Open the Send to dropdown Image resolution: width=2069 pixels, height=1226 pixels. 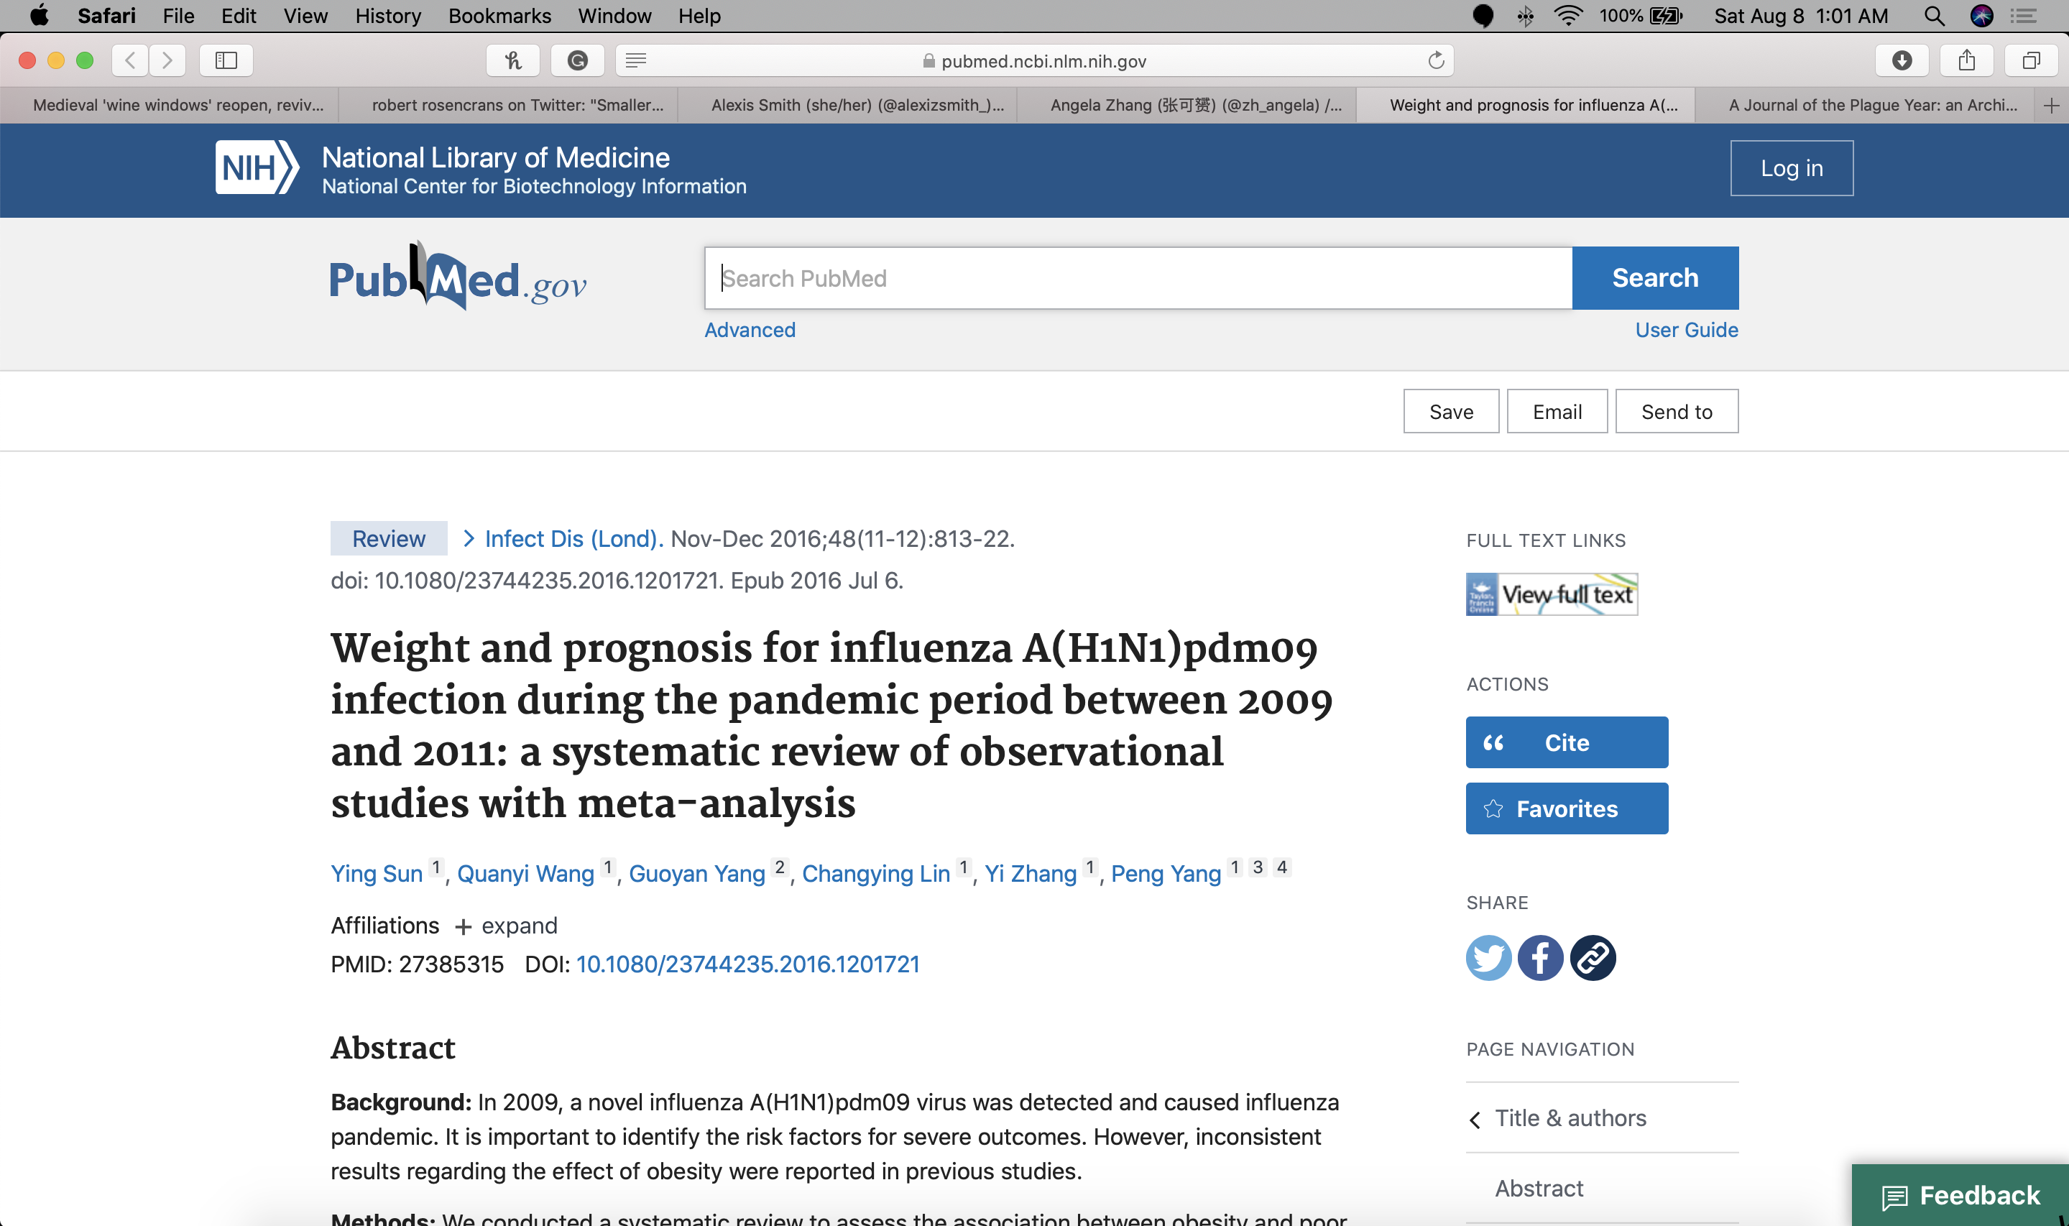pos(1676,411)
